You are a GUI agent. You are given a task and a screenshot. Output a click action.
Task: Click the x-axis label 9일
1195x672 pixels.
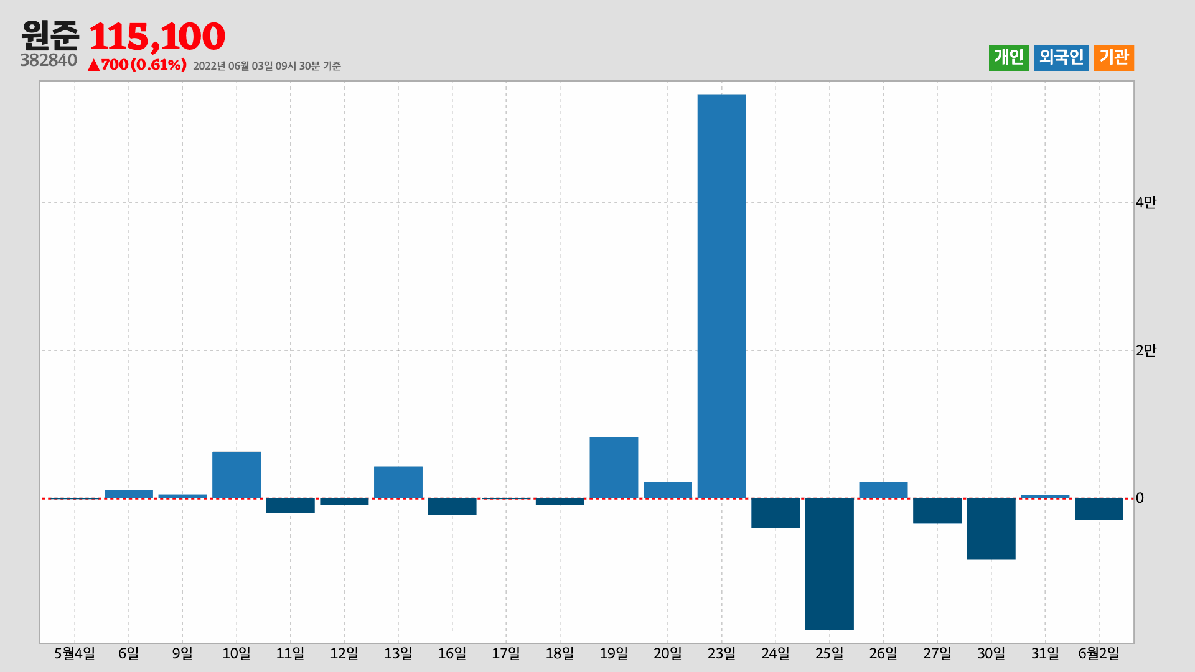[x=182, y=653]
